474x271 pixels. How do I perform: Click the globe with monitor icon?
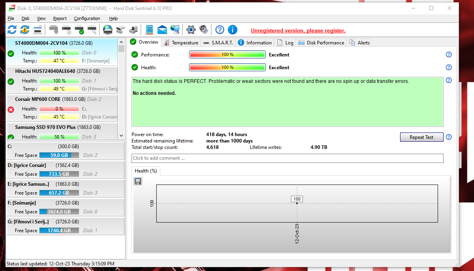(x=175, y=30)
